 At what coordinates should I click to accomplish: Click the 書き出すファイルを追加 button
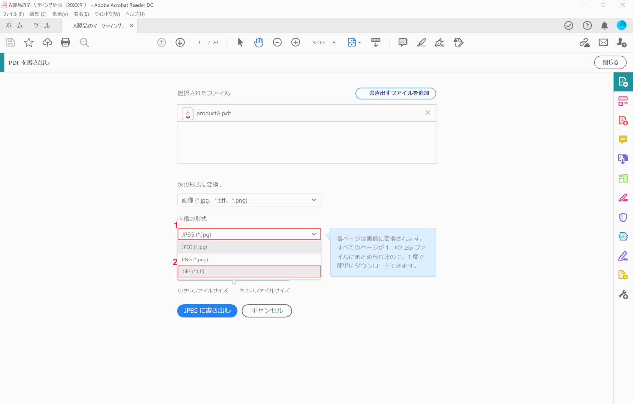tap(395, 93)
